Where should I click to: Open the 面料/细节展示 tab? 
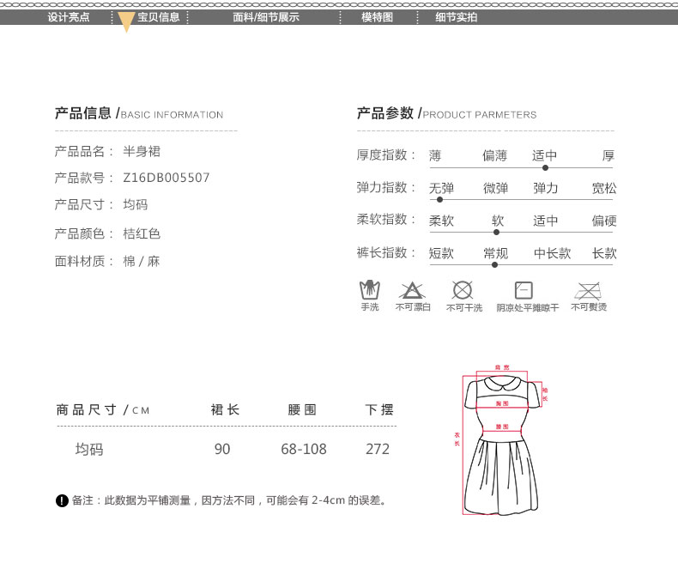pyautogui.click(x=266, y=17)
